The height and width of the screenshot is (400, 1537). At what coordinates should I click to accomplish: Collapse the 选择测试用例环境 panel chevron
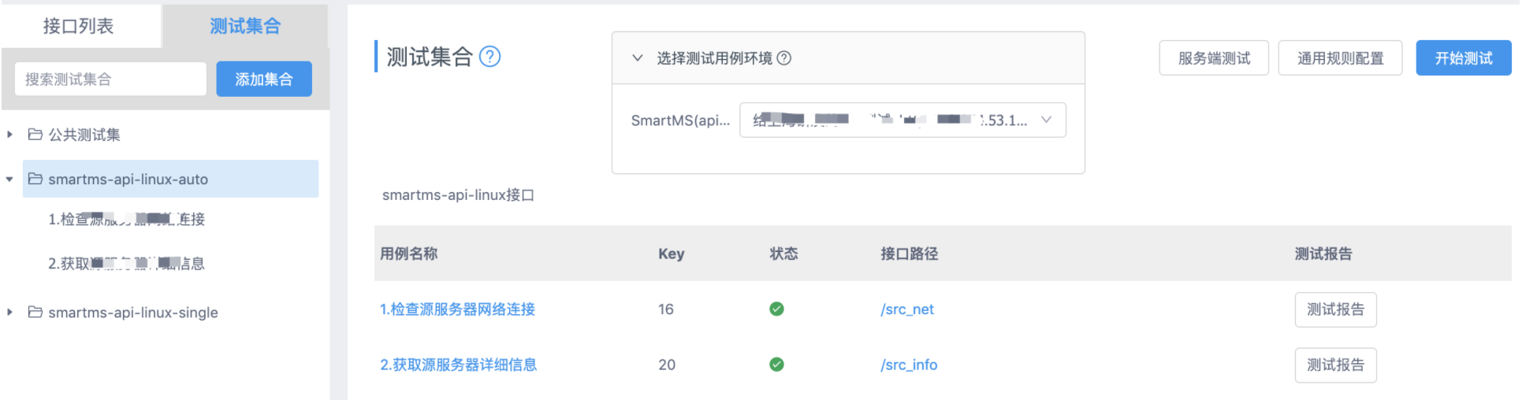pos(638,58)
